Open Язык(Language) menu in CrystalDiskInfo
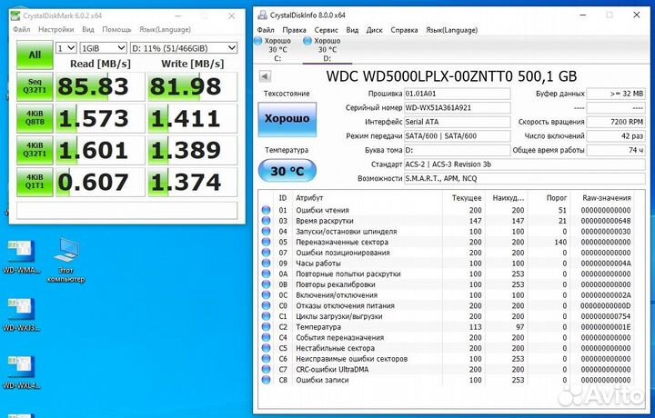Image resolution: width=655 pixels, height=418 pixels. pos(451,30)
